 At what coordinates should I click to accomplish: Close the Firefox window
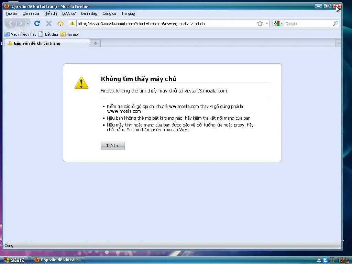click(x=337, y=6)
